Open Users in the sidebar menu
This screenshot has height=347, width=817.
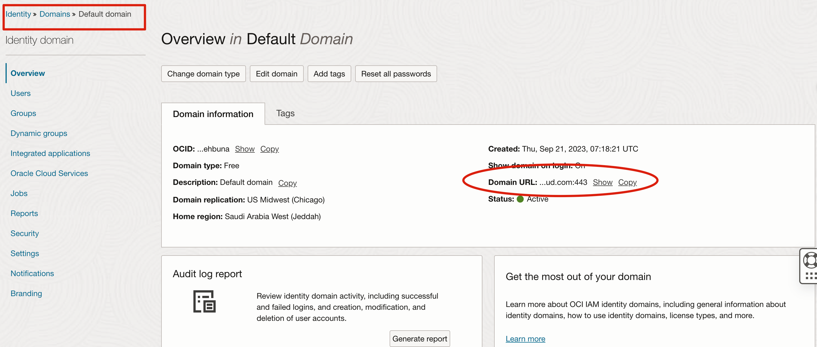coord(21,93)
